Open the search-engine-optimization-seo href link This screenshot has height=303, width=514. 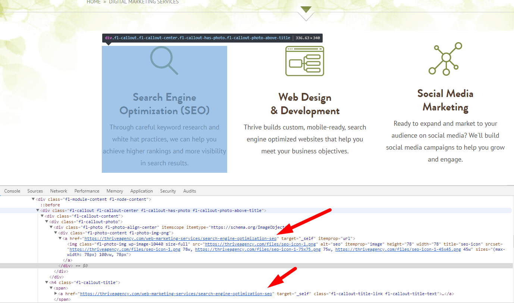[180, 238]
